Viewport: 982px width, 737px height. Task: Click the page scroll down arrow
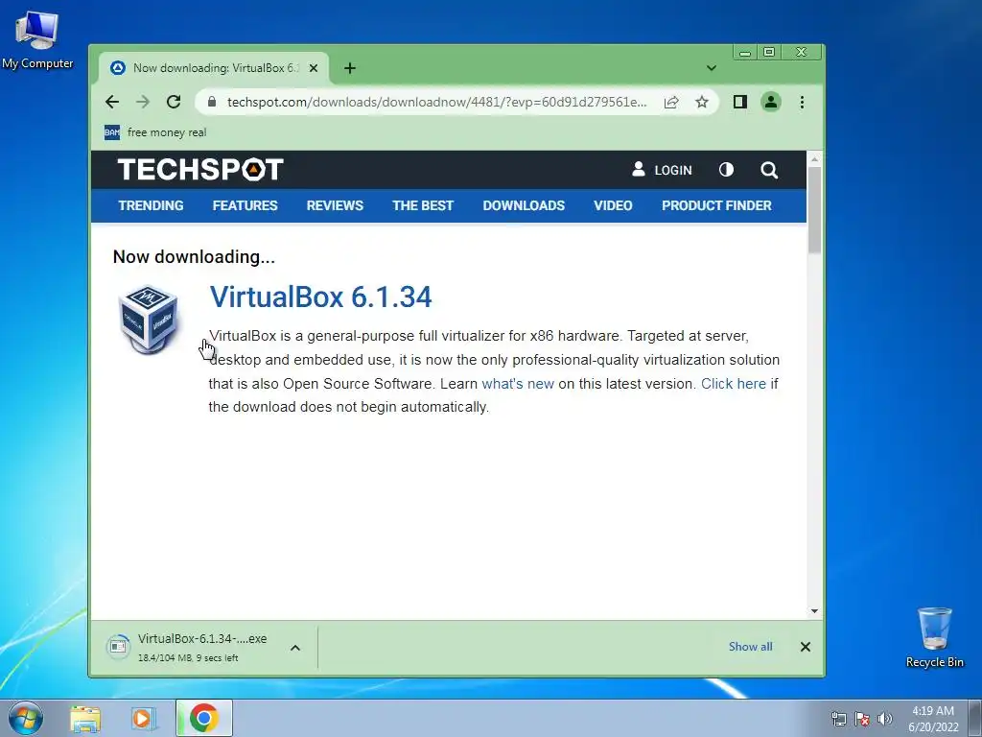pos(814,611)
